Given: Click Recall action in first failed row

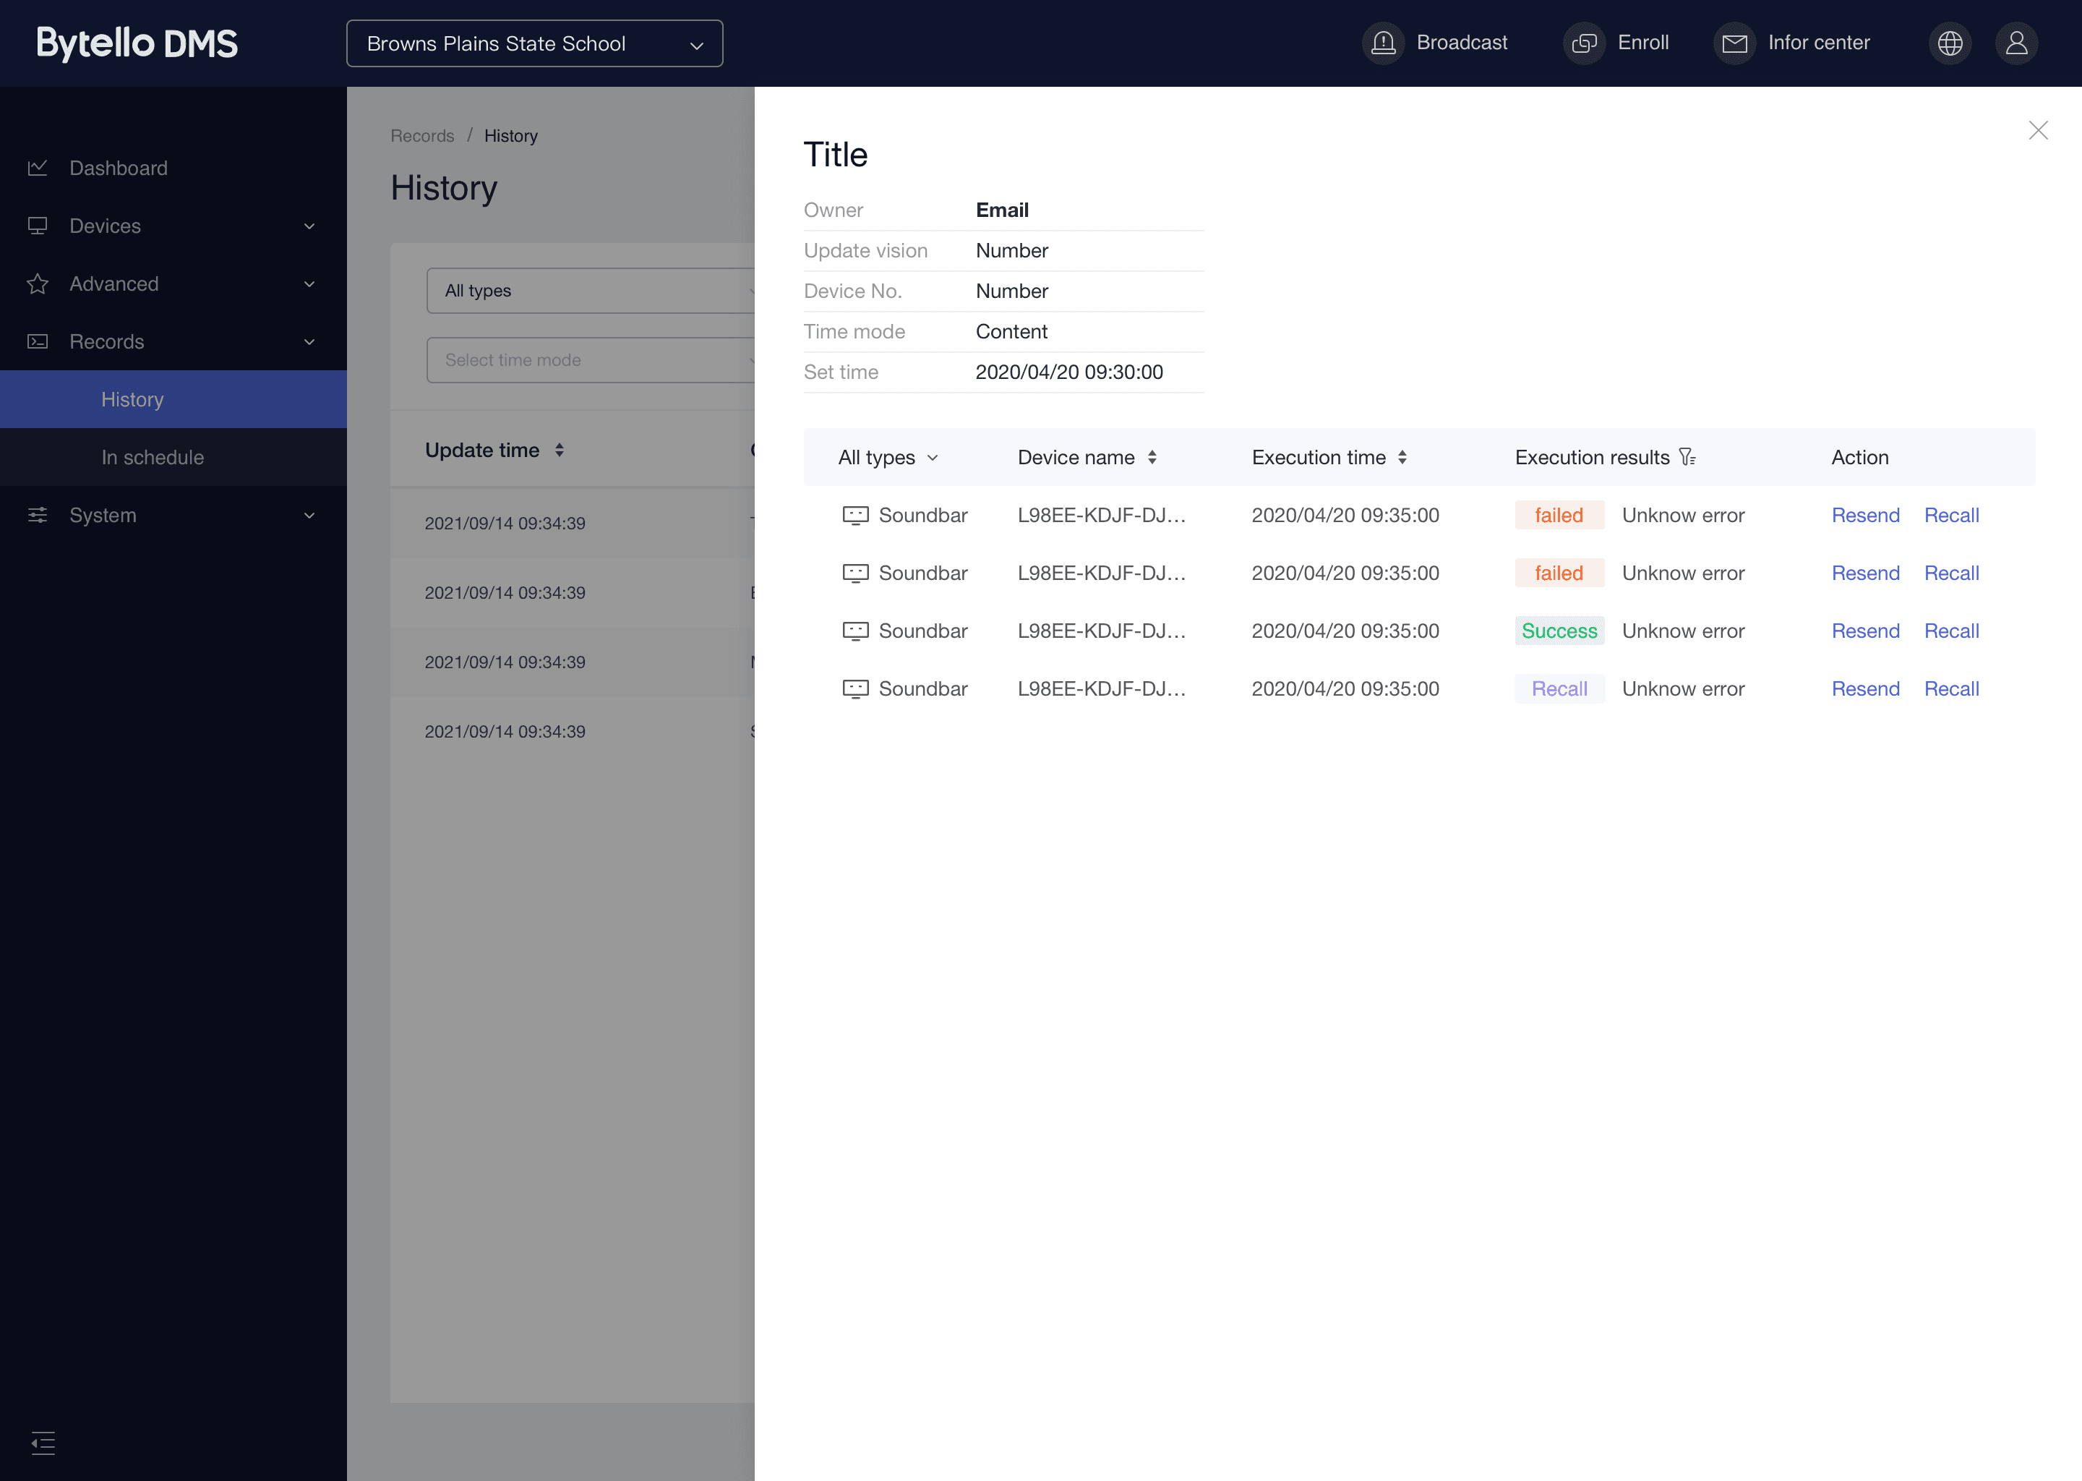Looking at the screenshot, I should [1950, 516].
